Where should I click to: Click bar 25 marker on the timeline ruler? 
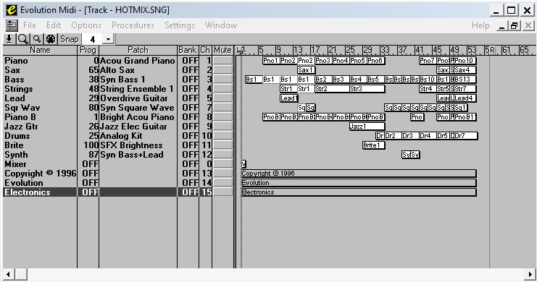pyautogui.click(x=350, y=50)
